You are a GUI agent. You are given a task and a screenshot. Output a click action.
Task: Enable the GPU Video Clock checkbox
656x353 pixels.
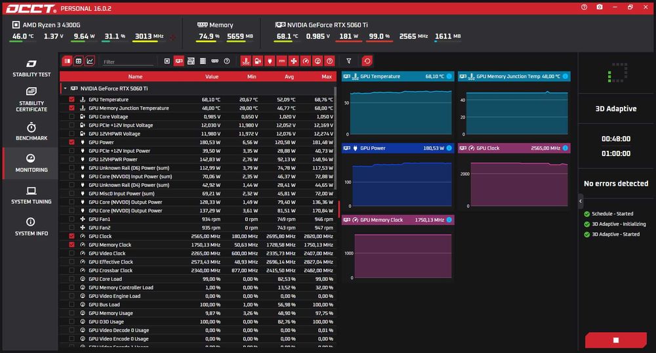(x=72, y=253)
